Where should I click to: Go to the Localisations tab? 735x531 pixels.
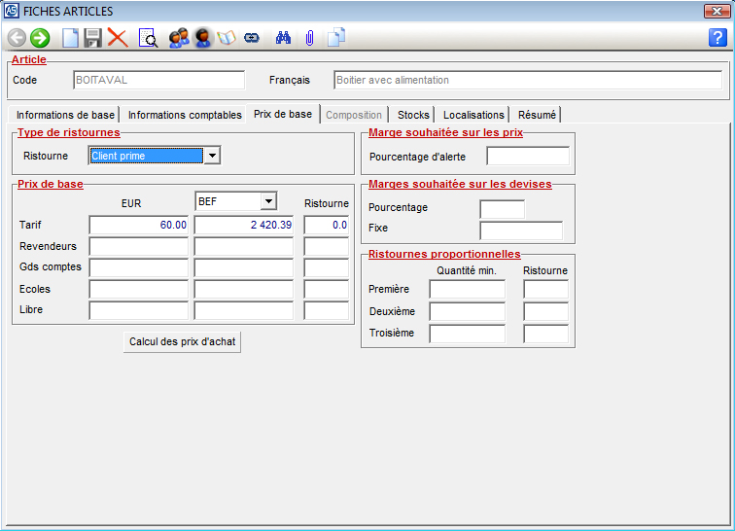[x=473, y=115]
